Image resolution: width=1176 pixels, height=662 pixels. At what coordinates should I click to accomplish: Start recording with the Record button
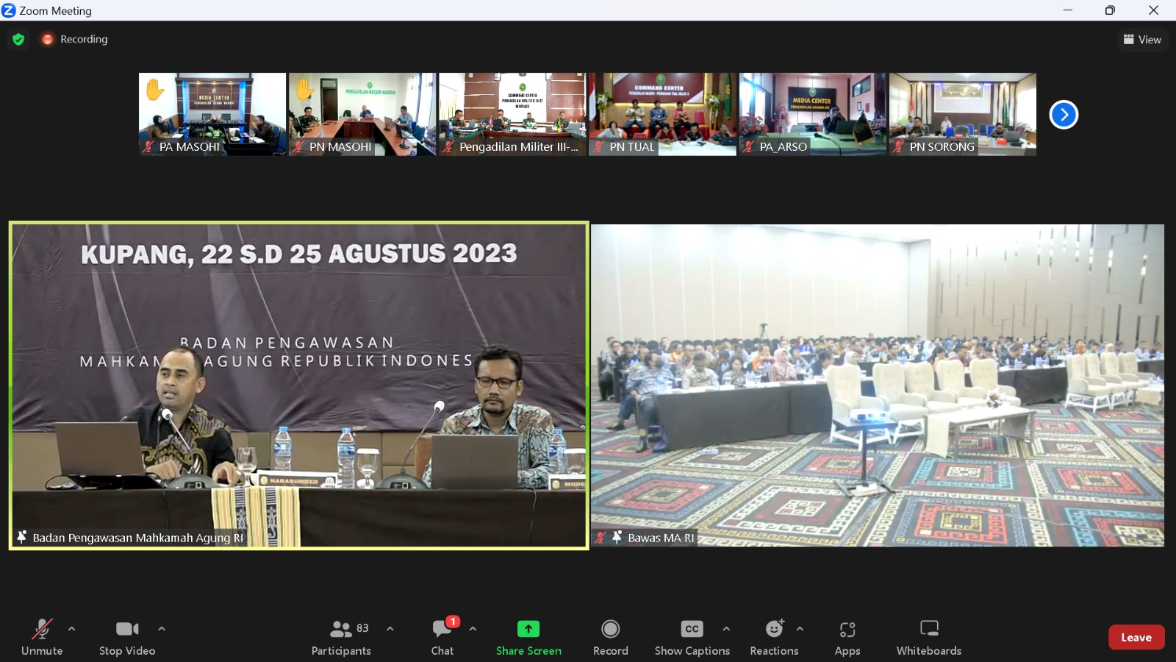(x=610, y=638)
